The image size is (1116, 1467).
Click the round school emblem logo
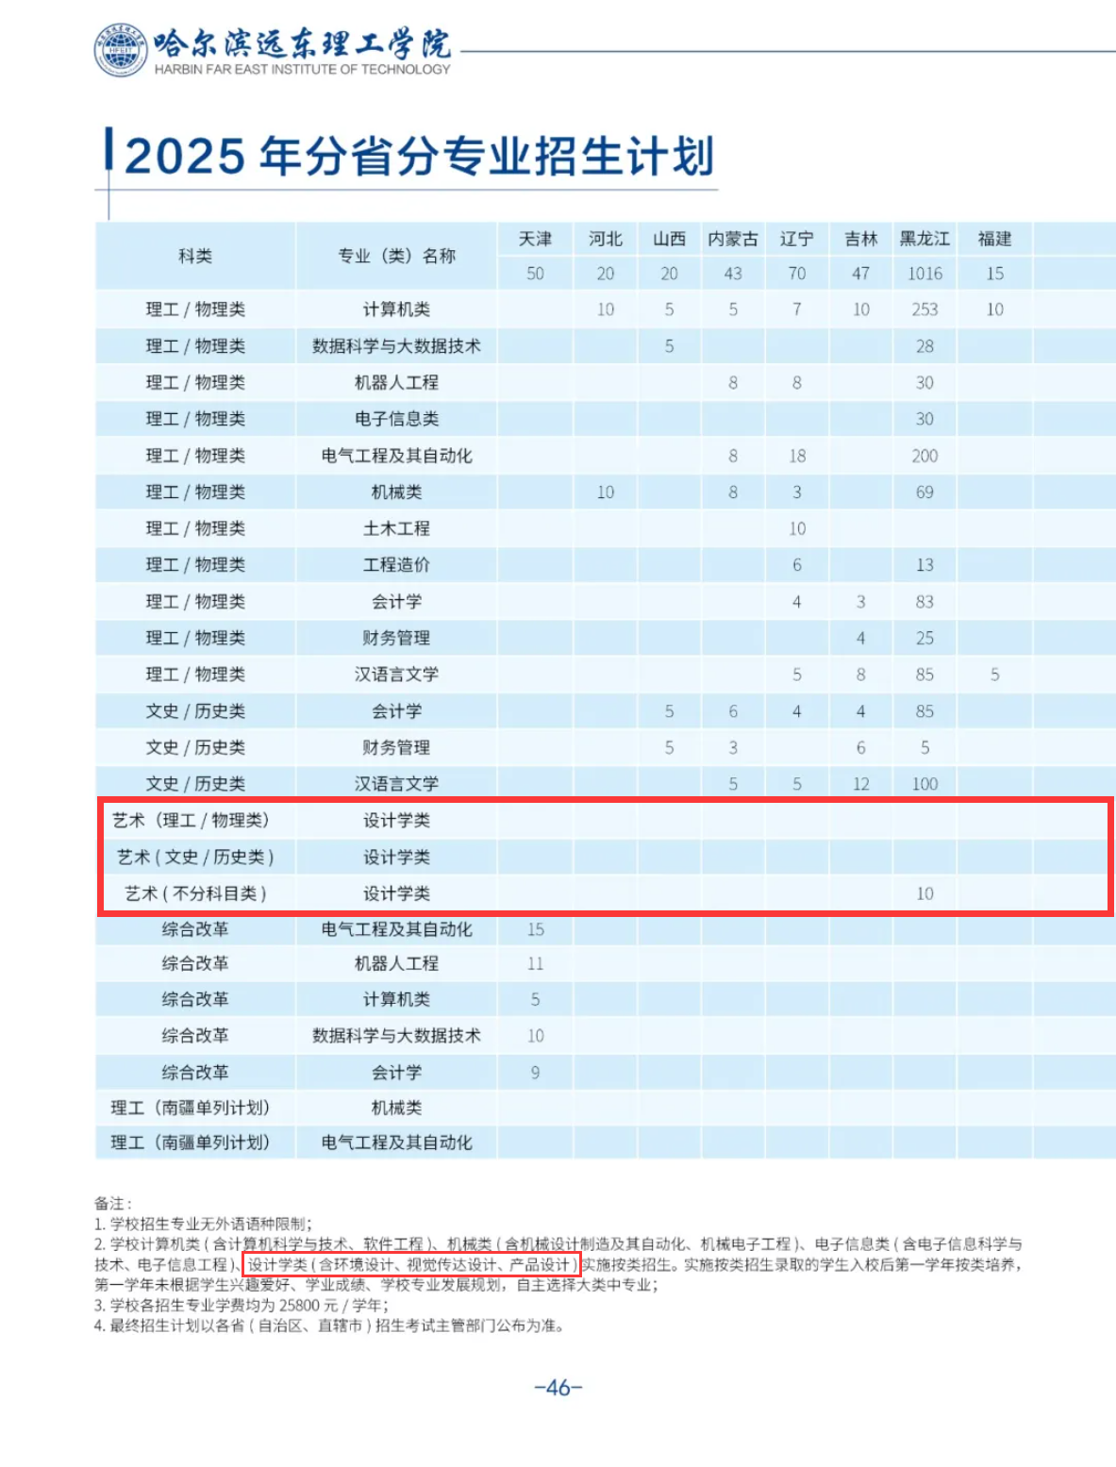coord(121,50)
